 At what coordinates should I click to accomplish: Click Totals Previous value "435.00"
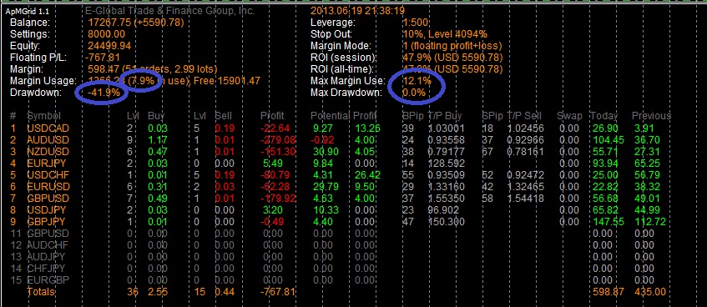[x=649, y=292]
